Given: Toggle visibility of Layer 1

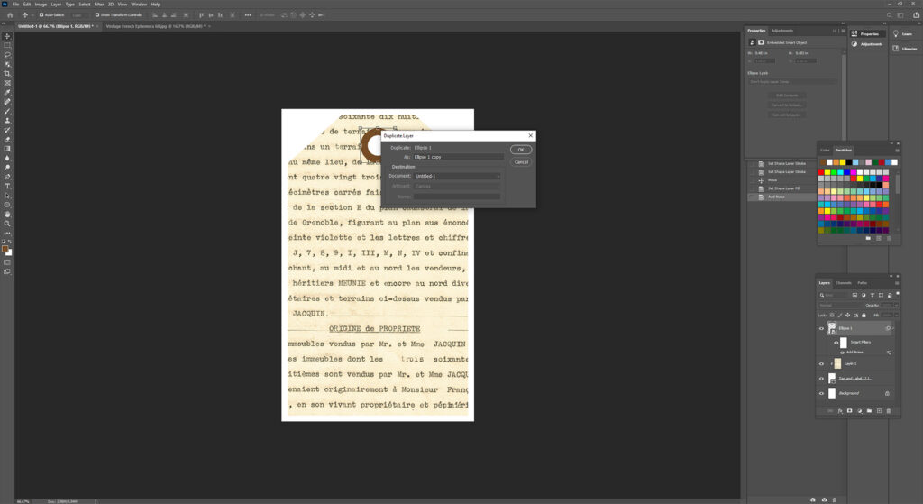Looking at the screenshot, I should point(821,363).
